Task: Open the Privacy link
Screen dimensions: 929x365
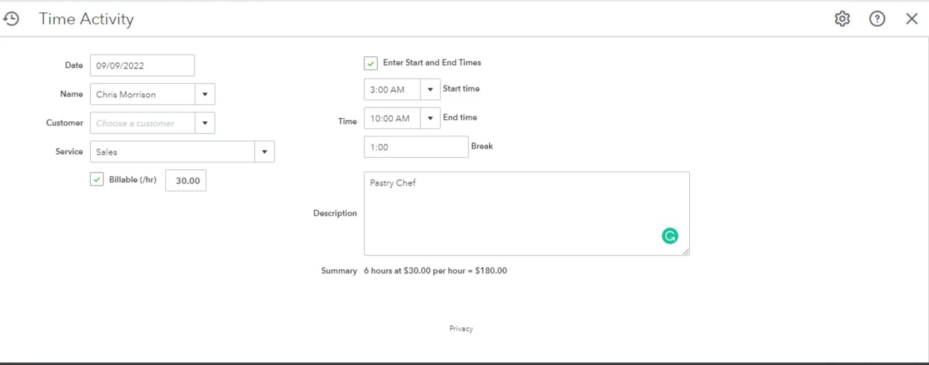Action: click(461, 329)
